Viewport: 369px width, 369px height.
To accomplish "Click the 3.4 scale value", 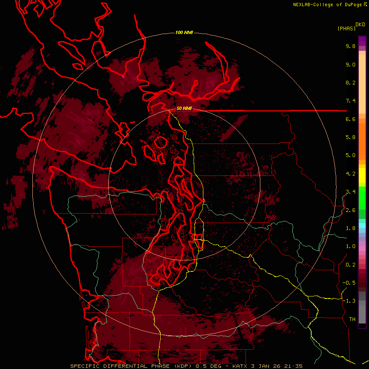I will 351,192.
